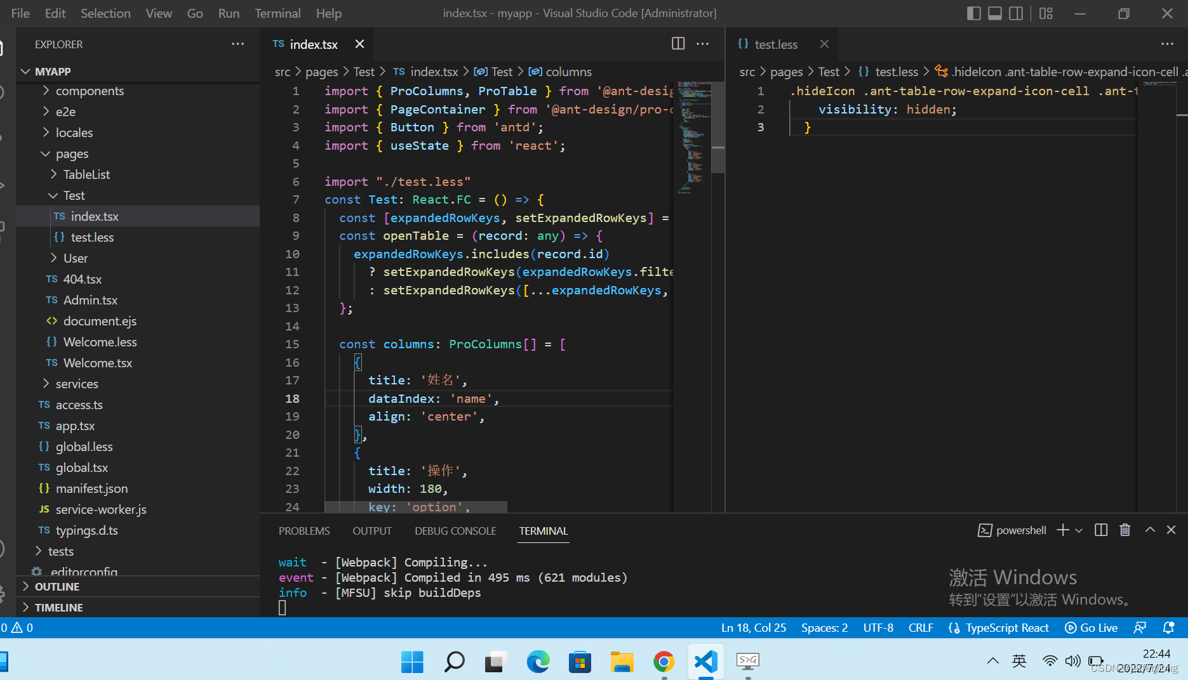1188x680 pixels.
Task: Split the terminal panel
Action: (1101, 530)
